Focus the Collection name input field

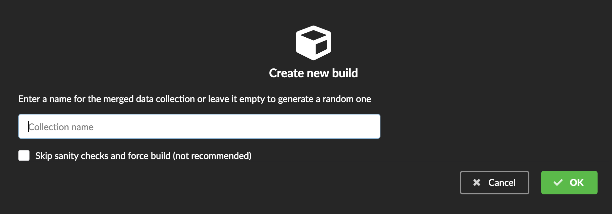coord(199,126)
